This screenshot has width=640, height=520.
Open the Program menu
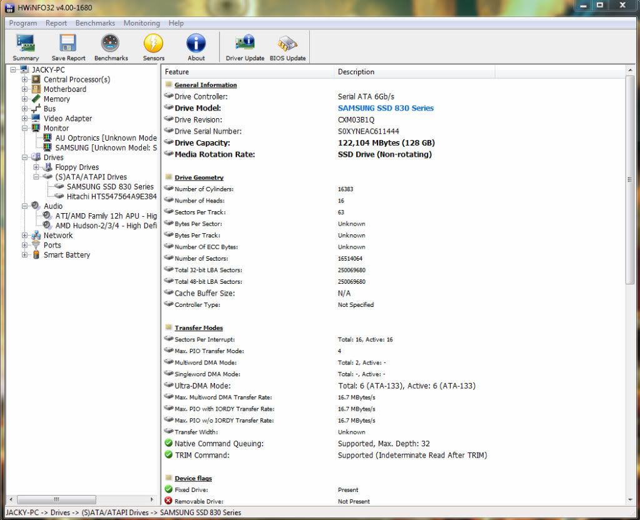pyautogui.click(x=23, y=23)
